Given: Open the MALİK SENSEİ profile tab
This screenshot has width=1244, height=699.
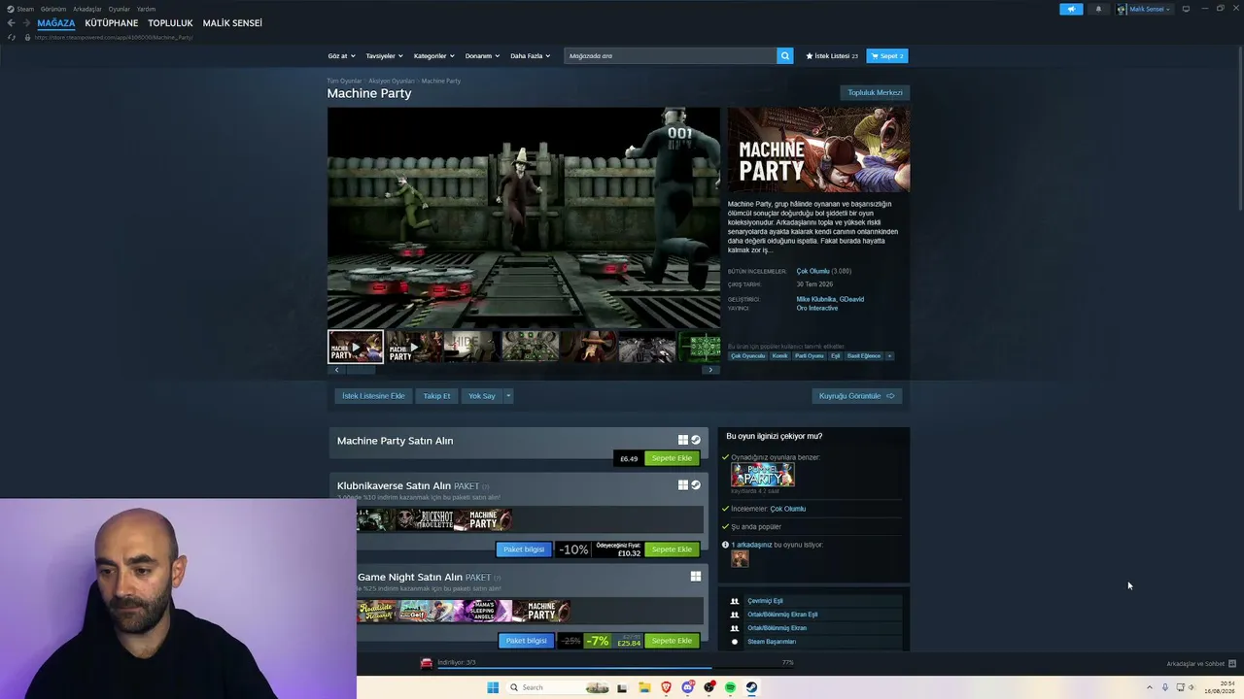Looking at the screenshot, I should (232, 23).
